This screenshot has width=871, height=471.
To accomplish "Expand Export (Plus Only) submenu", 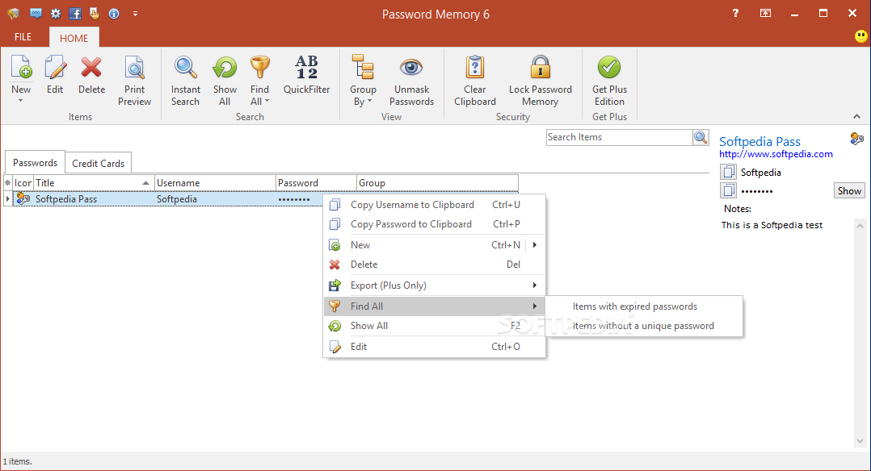I will 435,286.
